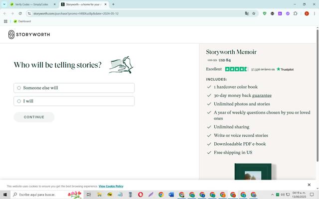
Task: Open the tab search dropdown
Action: (x=4, y=4)
